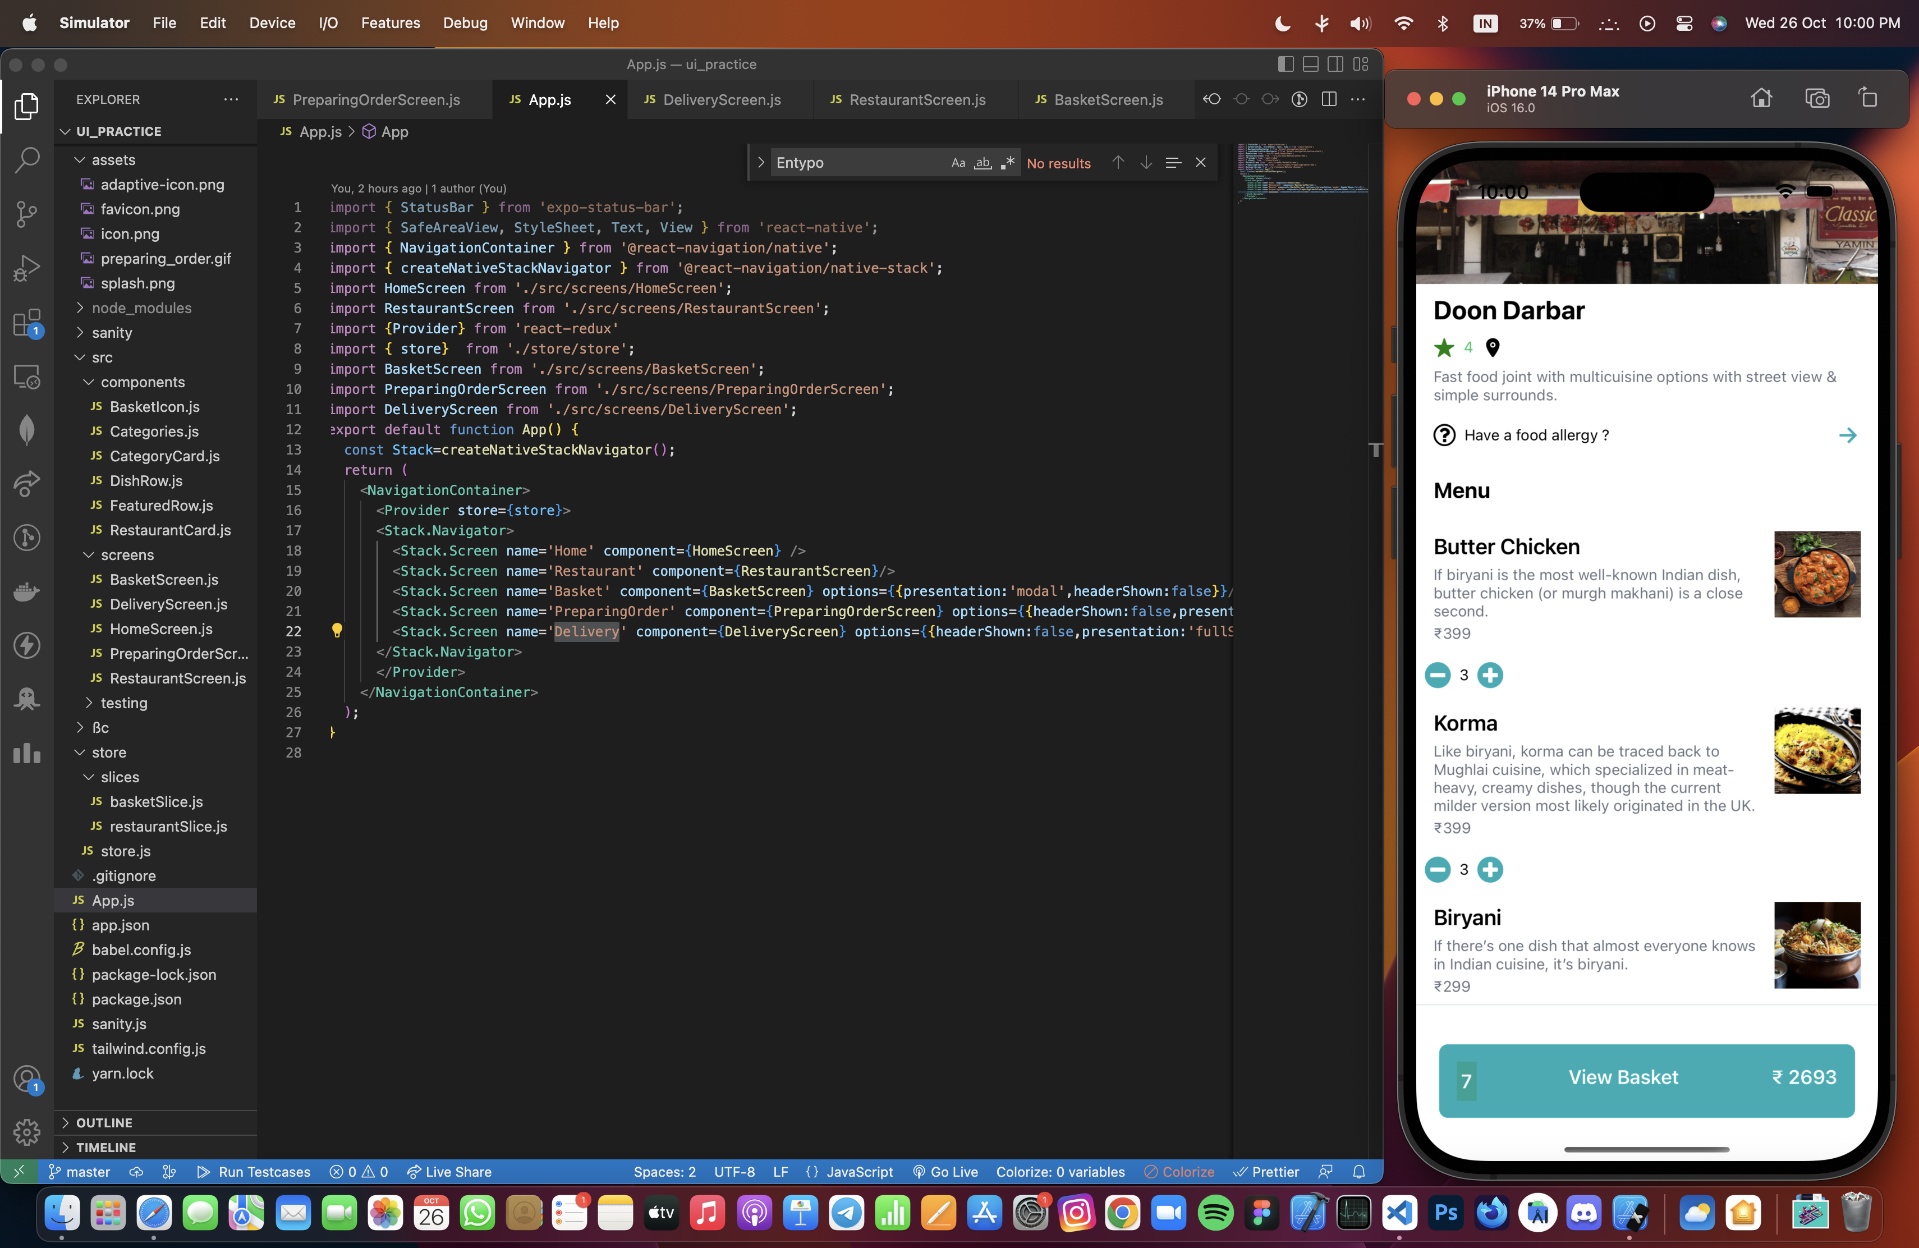Toggle Match Case in find widget

point(958,163)
